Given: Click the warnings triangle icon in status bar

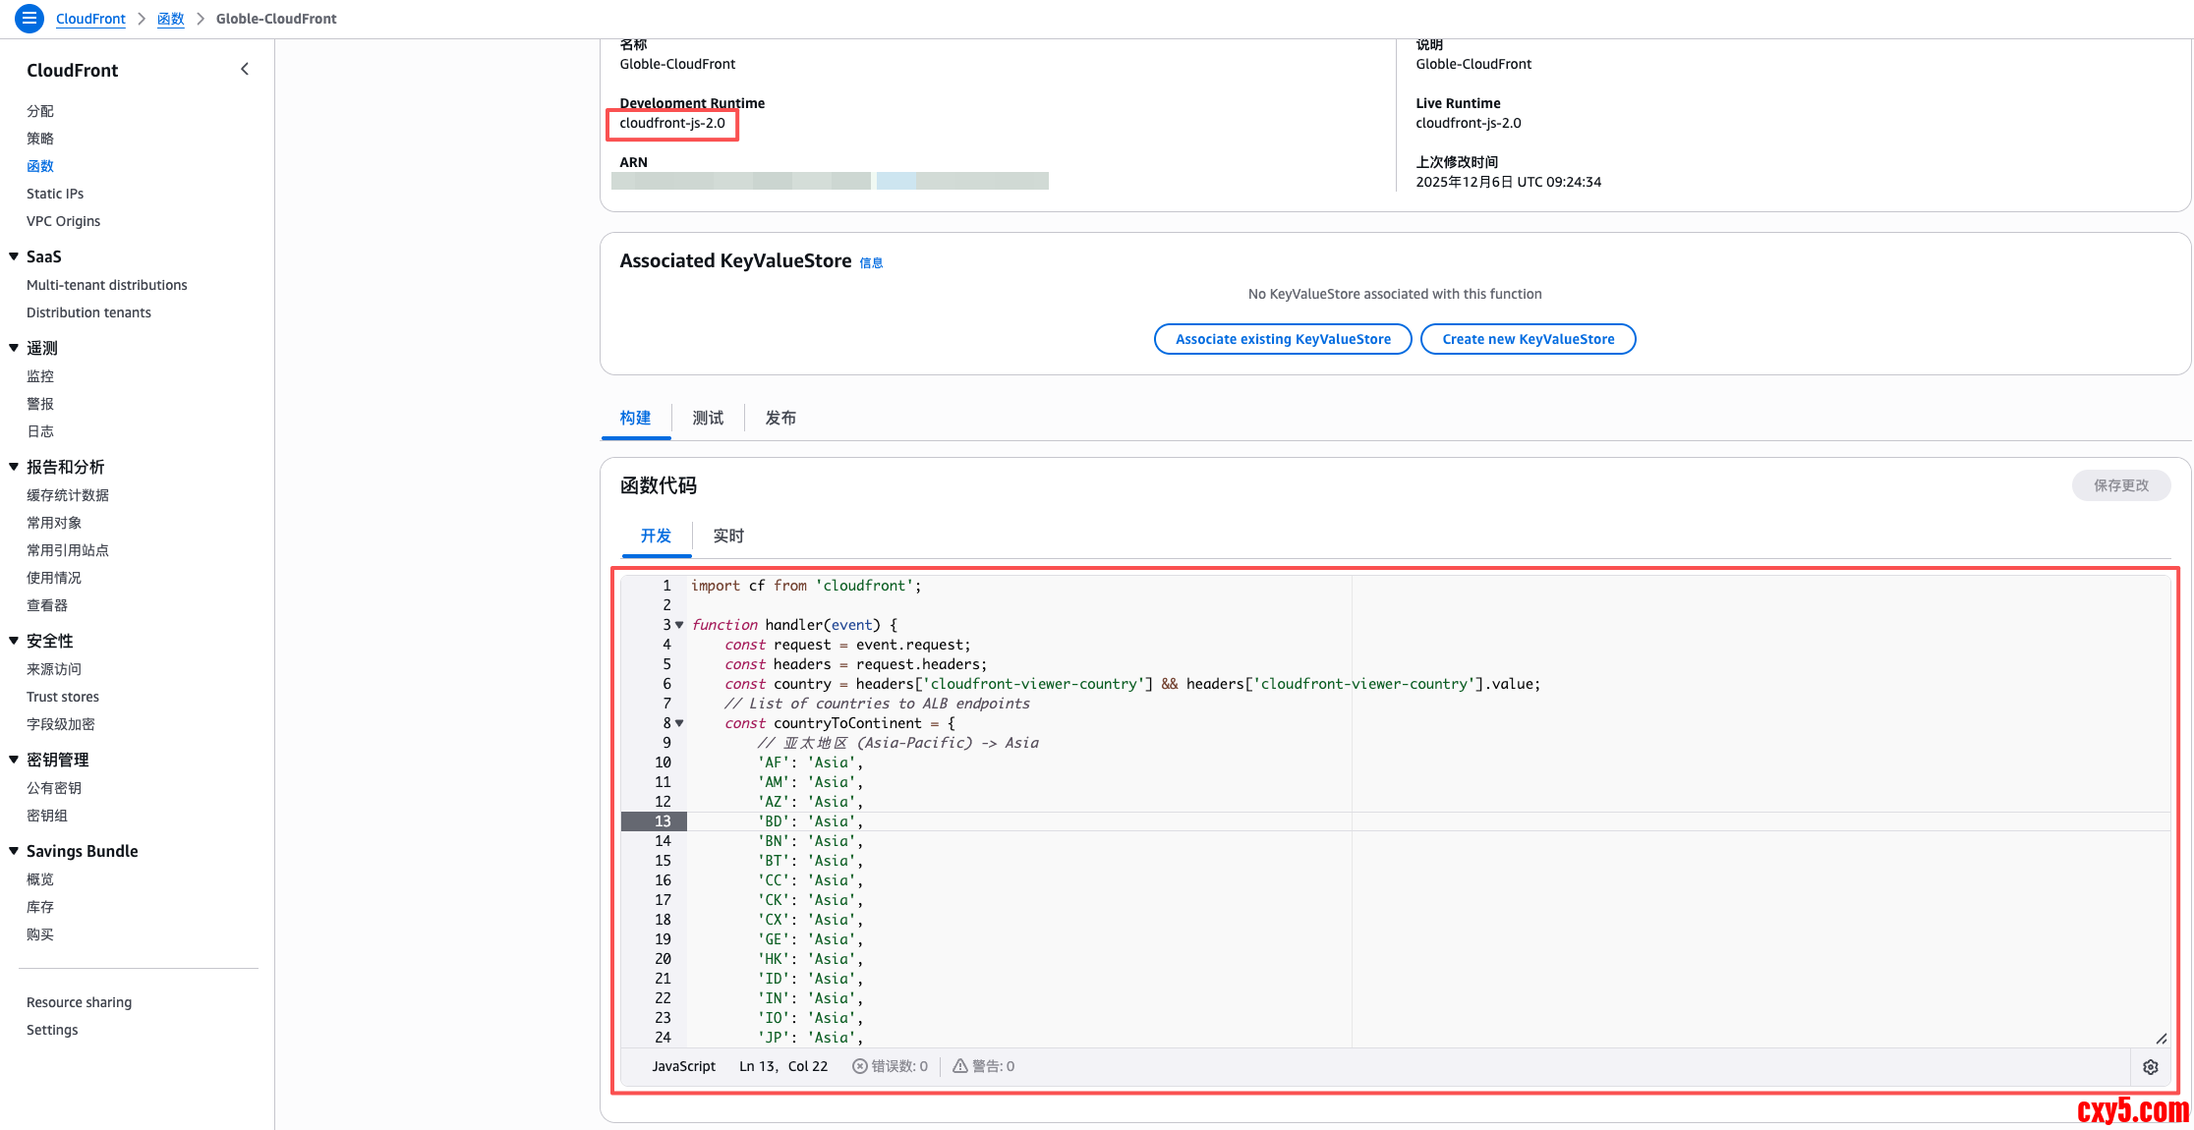Looking at the screenshot, I should click(x=960, y=1066).
